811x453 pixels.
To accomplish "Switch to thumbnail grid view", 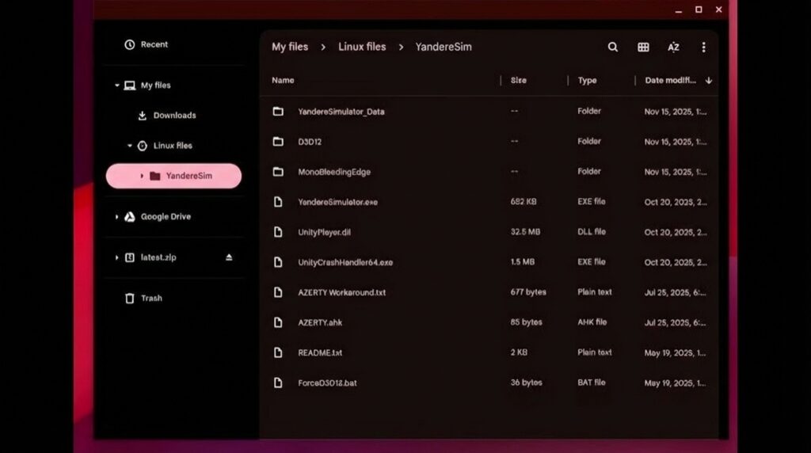I will click(643, 48).
